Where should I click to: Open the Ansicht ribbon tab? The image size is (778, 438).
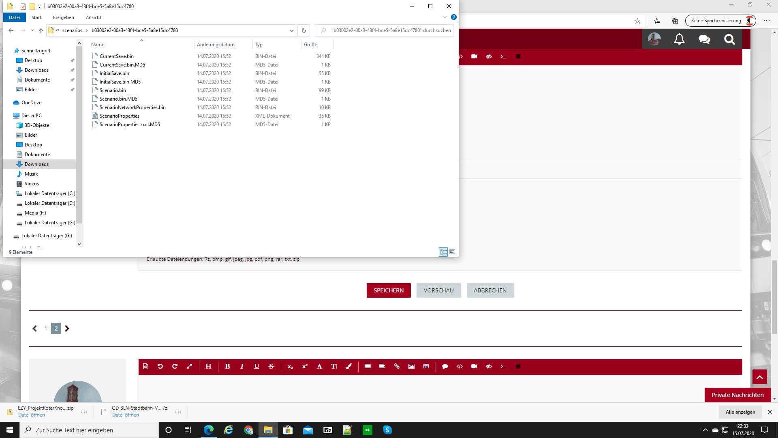(x=93, y=17)
